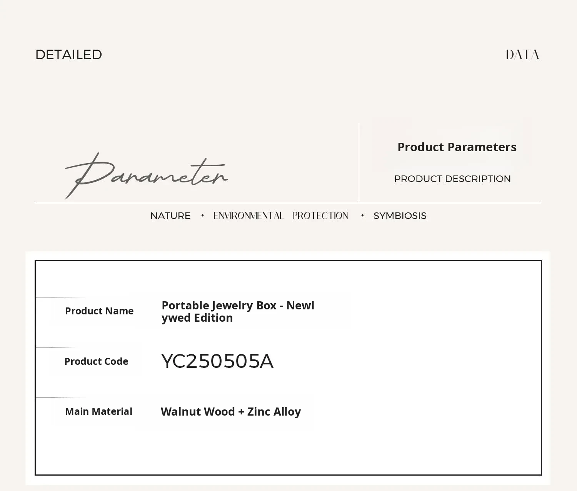This screenshot has width=577, height=491.
Task: Click the PRODUCT DESCRIPTION subtitle
Action: [452, 179]
